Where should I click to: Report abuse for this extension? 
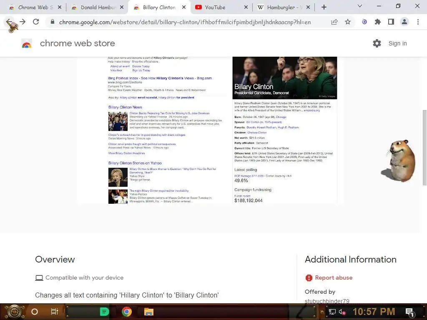(334, 277)
